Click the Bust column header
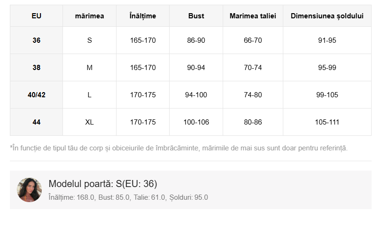 196,16
